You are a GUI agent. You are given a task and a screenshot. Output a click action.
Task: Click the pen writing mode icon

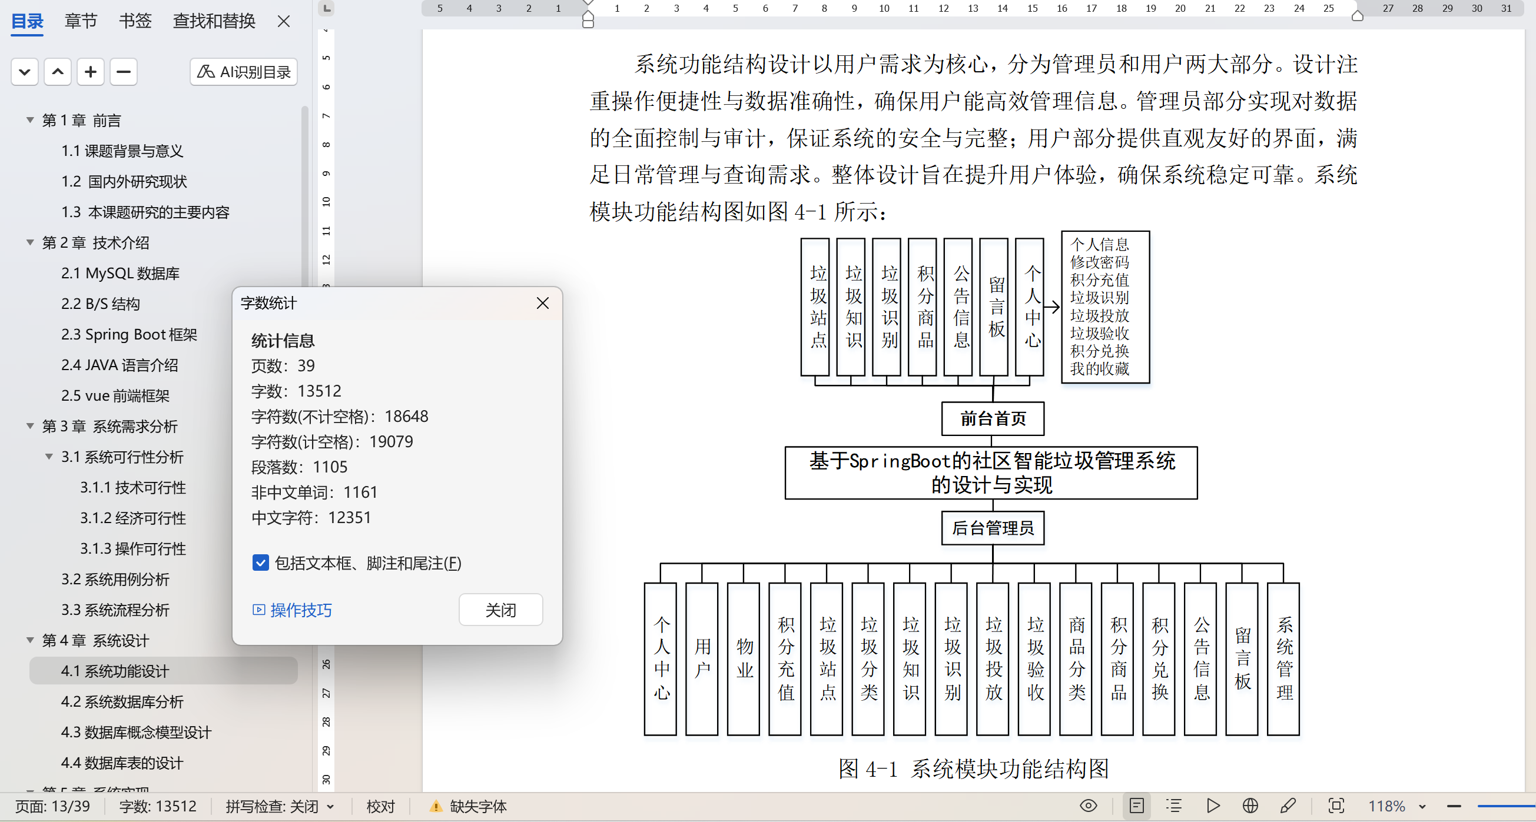click(1288, 806)
